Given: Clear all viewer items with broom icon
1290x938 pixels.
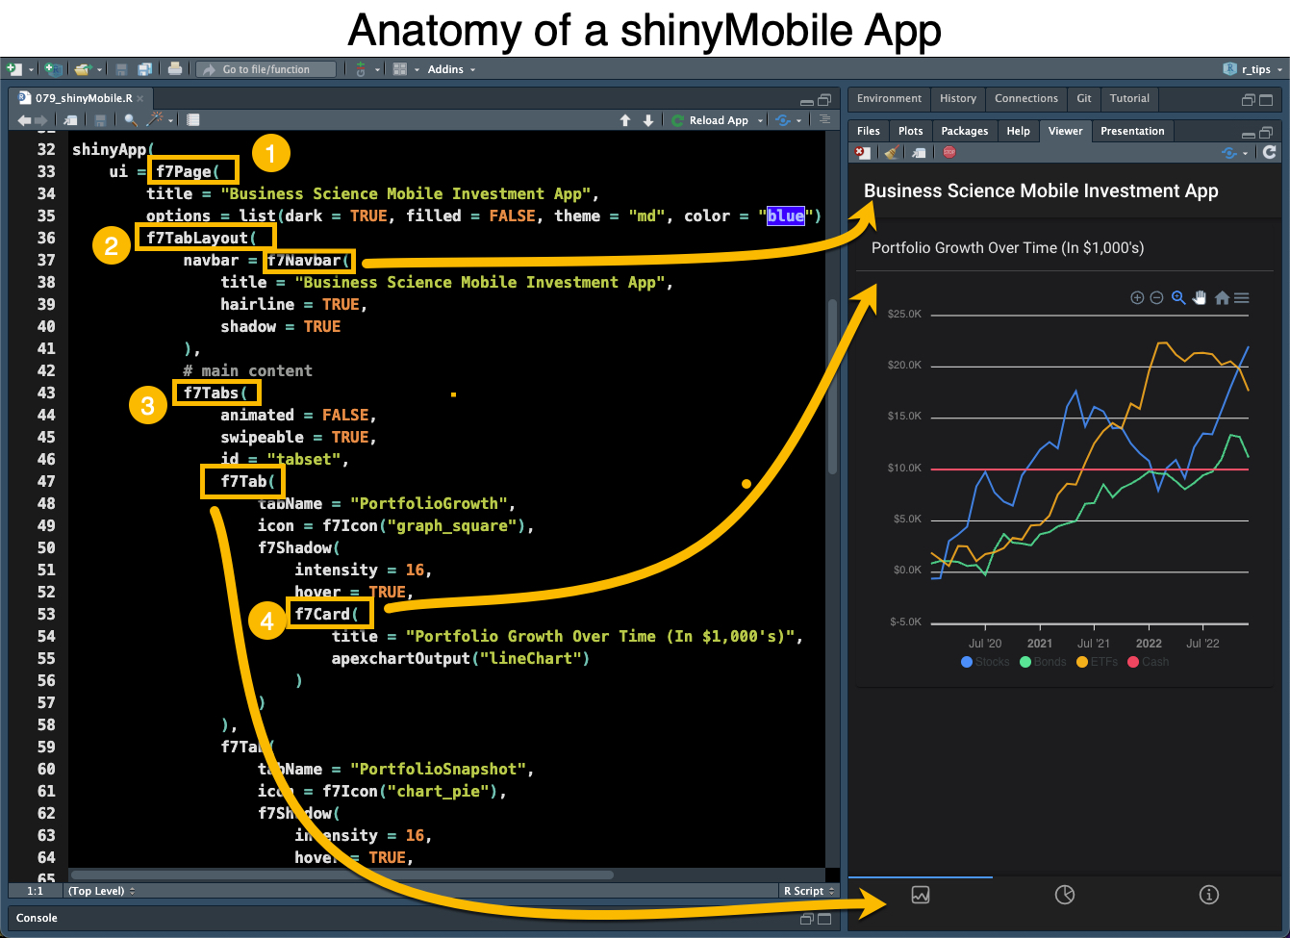Looking at the screenshot, I should point(892,152).
